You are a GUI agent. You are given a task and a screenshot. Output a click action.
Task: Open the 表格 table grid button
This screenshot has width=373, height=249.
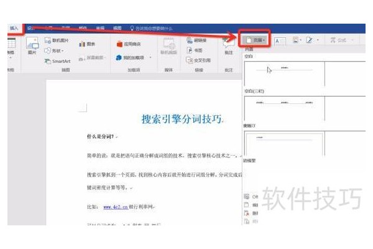[11, 49]
